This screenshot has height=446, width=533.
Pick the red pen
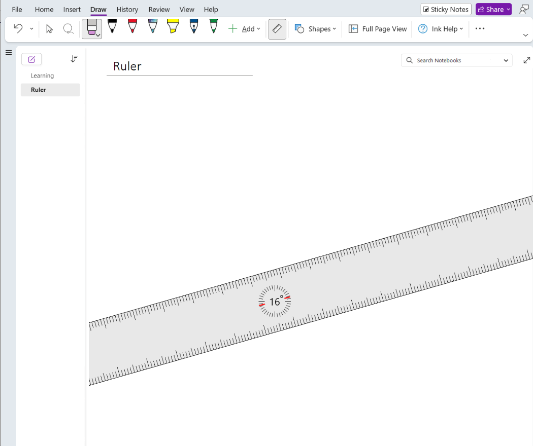(x=132, y=26)
